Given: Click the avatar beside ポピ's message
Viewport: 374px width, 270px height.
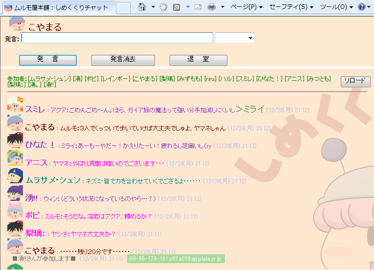Looking at the screenshot, I should tap(15, 211).
